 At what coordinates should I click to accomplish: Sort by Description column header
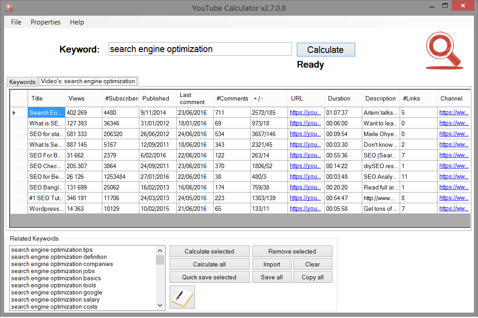point(381,98)
